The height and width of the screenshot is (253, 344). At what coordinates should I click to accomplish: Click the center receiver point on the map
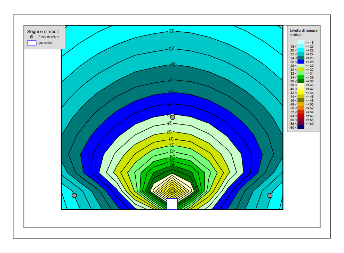point(173,117)
